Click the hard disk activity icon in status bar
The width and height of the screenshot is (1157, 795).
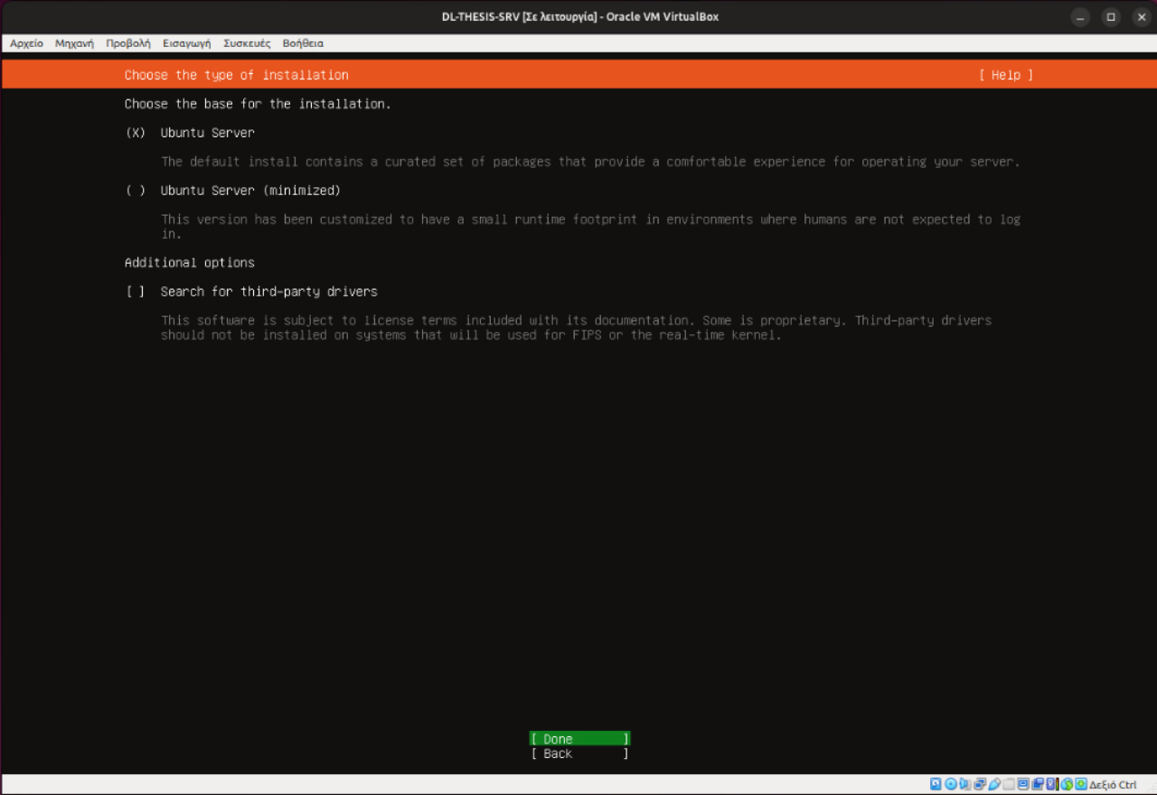936,784
